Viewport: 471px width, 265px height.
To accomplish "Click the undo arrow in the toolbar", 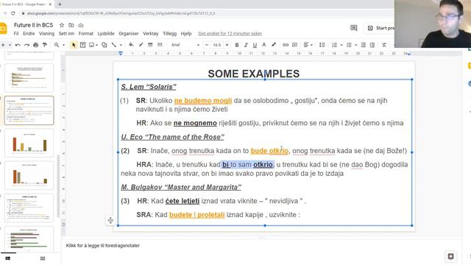I will tap(18, 45).
